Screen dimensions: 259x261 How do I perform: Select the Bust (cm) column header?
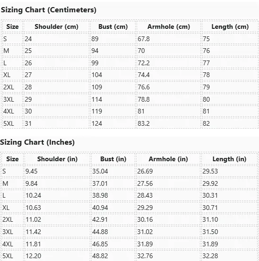point(113,26)
